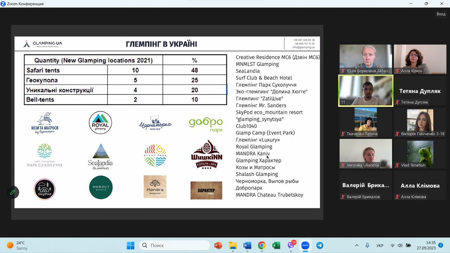450x253 pixels.
Task: Click the Zoom taskbar icon
Action: point(305,246)
